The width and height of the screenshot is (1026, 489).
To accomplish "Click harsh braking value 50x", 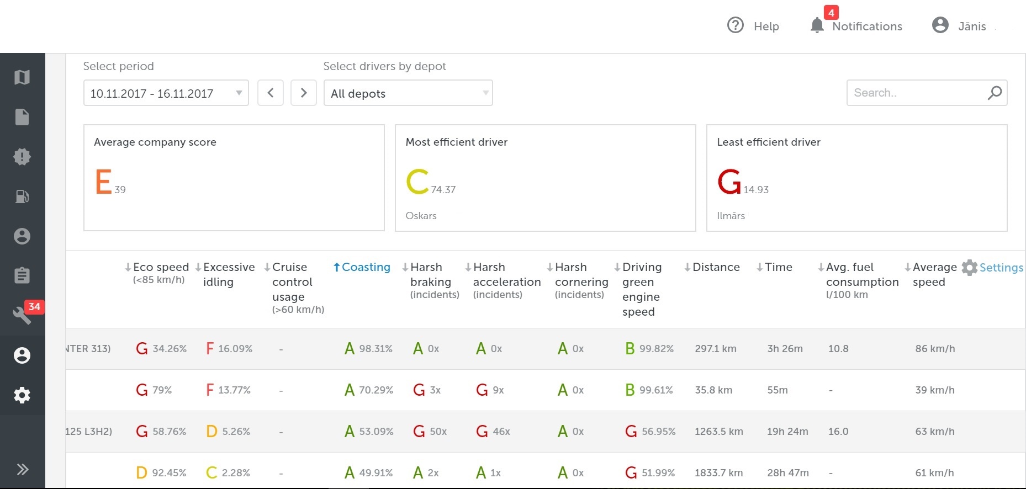I will [438, 432].
